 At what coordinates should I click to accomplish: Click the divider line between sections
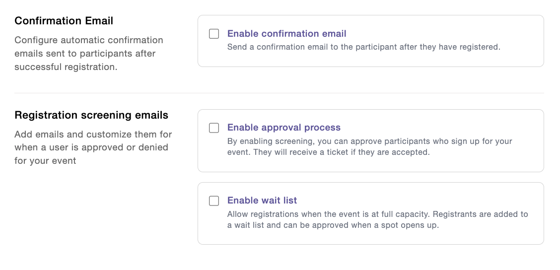pyautogui.click(x=280, y=93)
